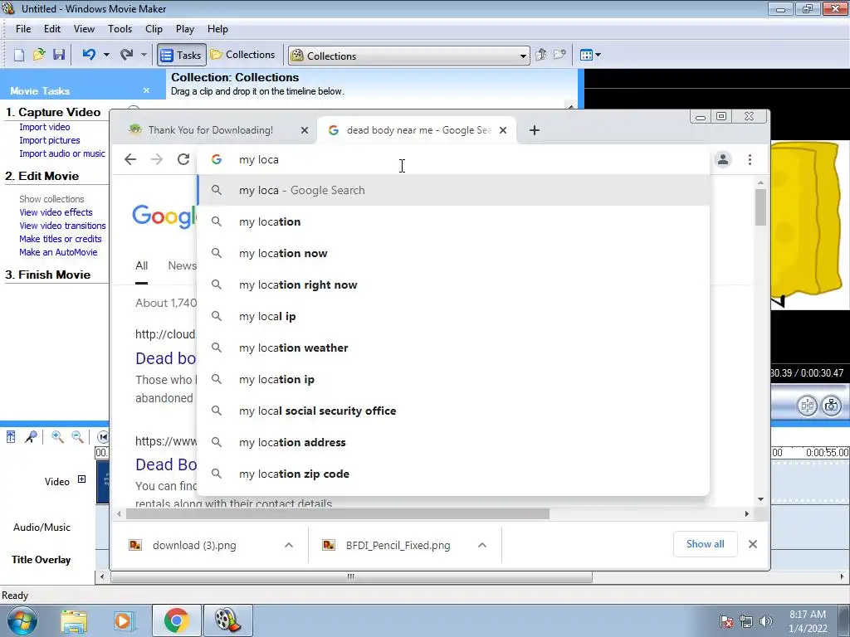Image resolution: width=850 pixels, height=637 pixels.
Task: Redo the last action in Movie Maker
Action: (x=127, y=55)
